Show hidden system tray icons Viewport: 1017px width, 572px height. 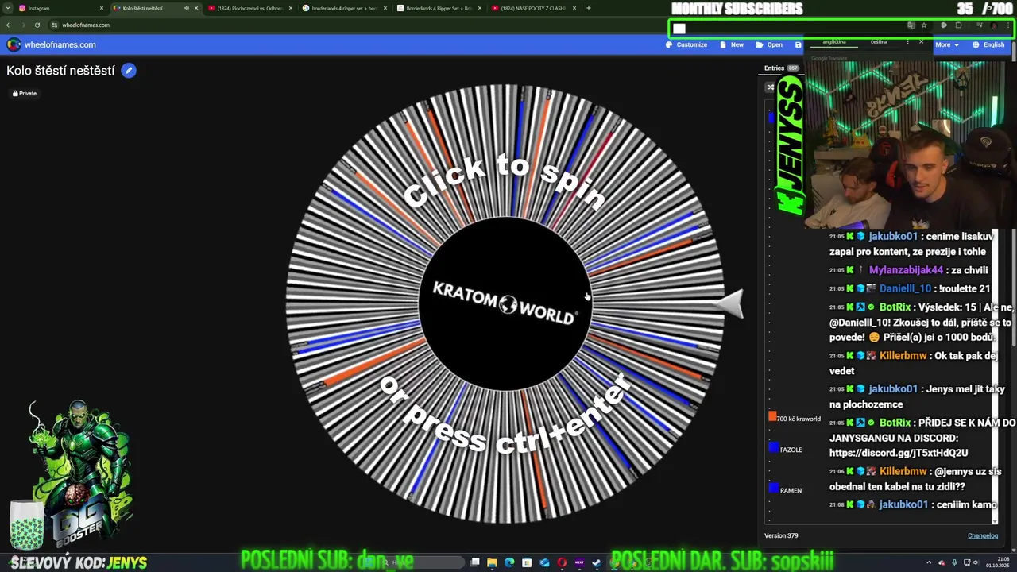click(929, 562)
